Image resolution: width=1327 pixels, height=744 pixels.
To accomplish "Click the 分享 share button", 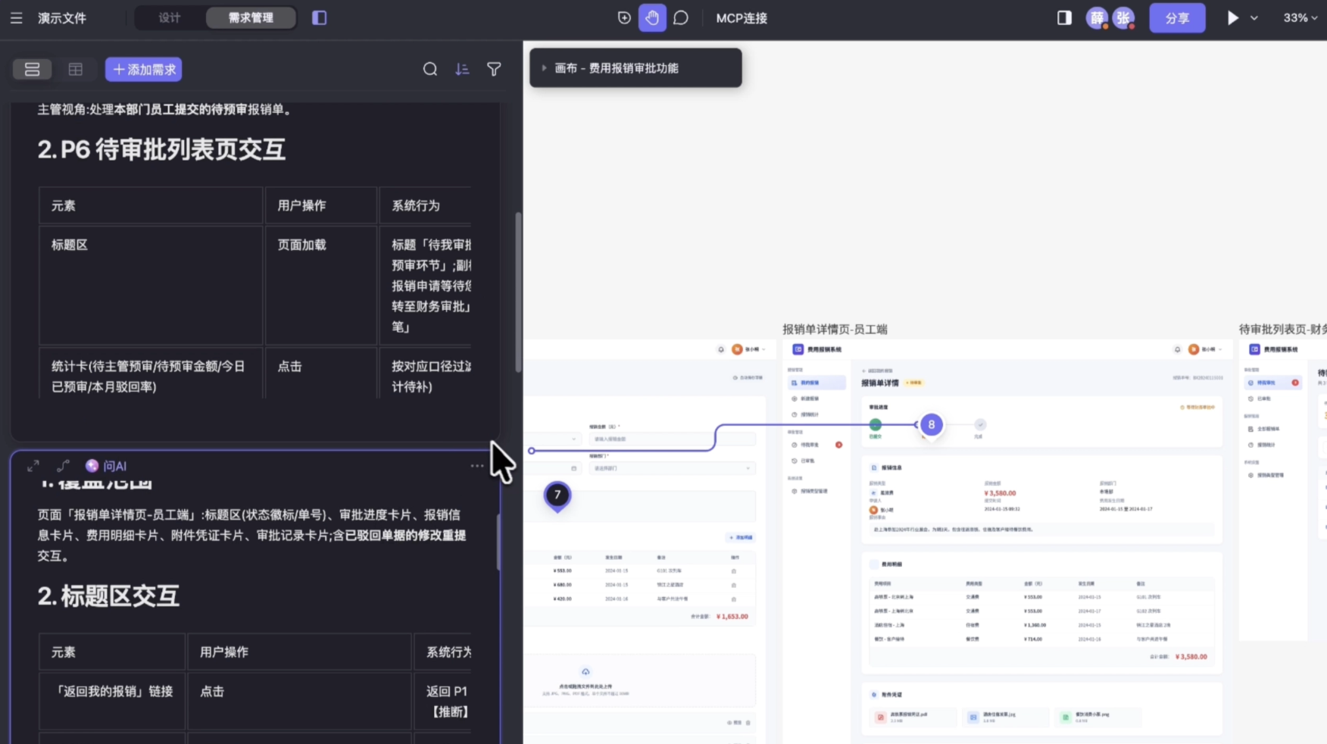I will (x=1177, y=17).
